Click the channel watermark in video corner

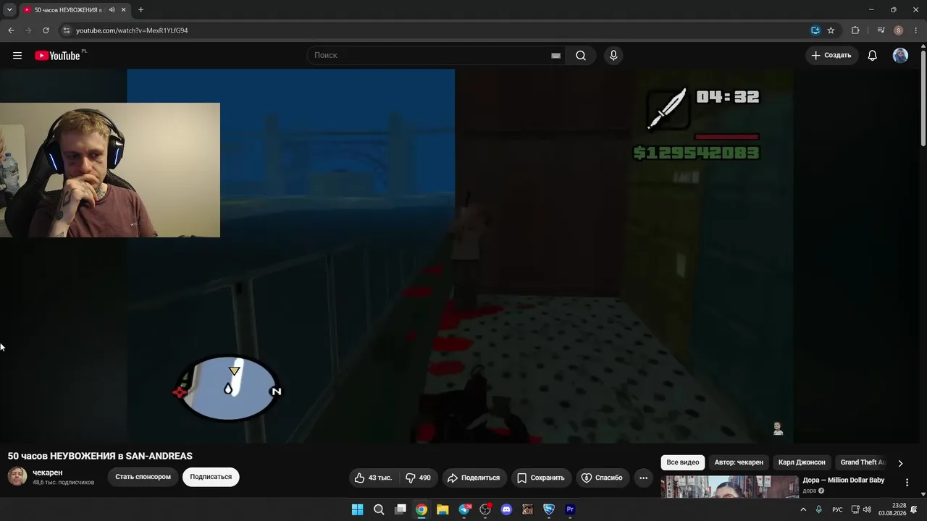(x=778, y=428)
